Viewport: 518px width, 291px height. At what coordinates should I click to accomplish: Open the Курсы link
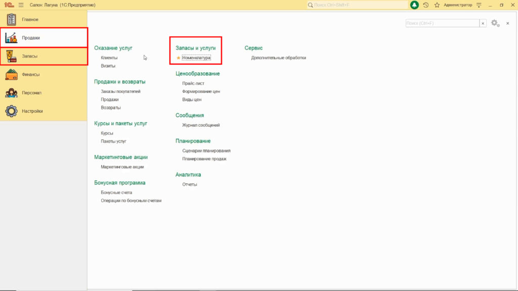[107, 133]
